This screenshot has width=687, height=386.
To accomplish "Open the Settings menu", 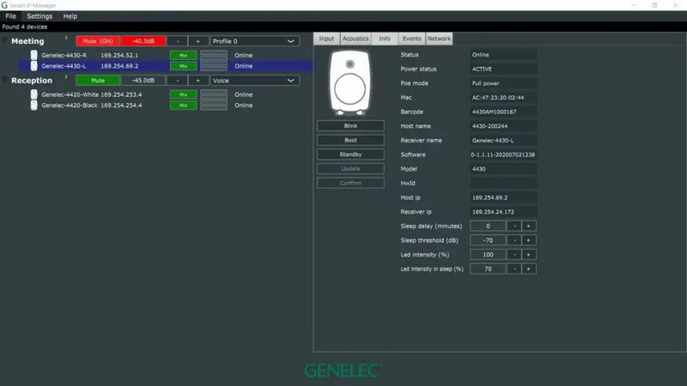I will [x=40, y=16].
